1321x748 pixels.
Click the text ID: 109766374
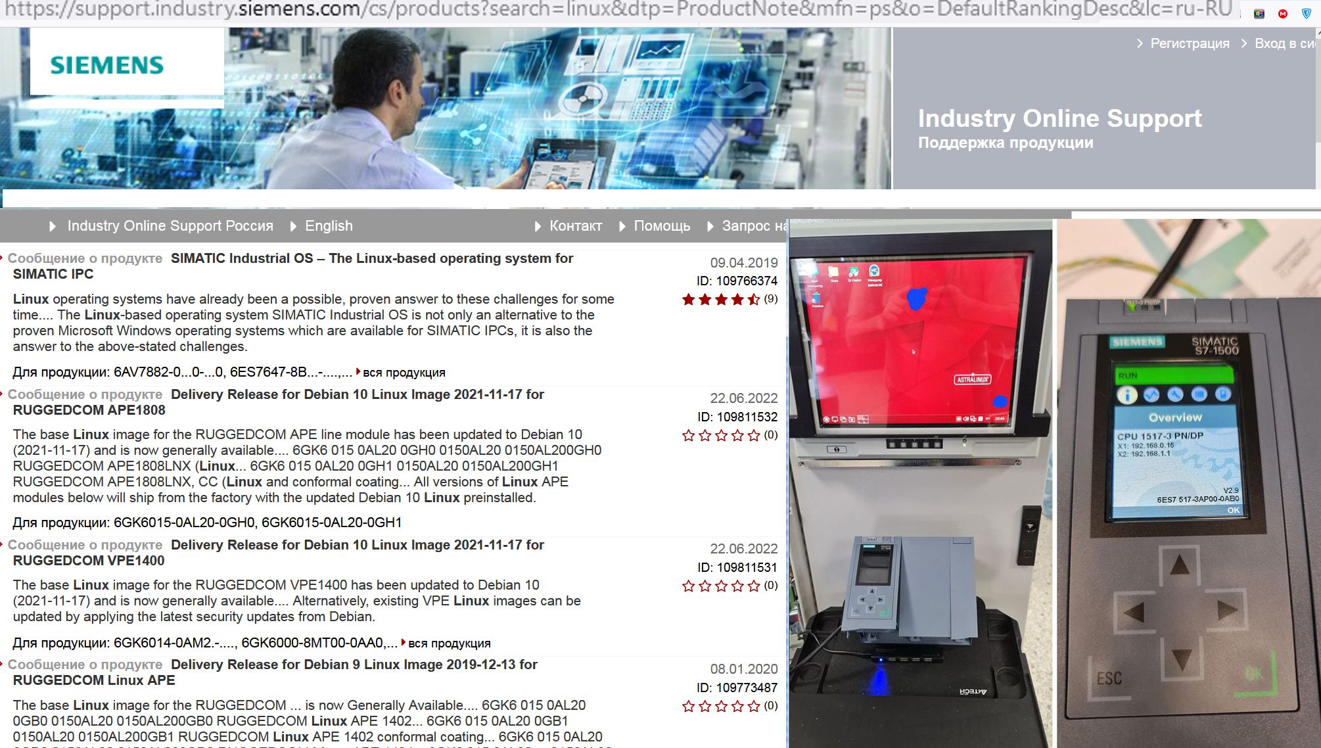pyautogui.click(x=737, y=281)
